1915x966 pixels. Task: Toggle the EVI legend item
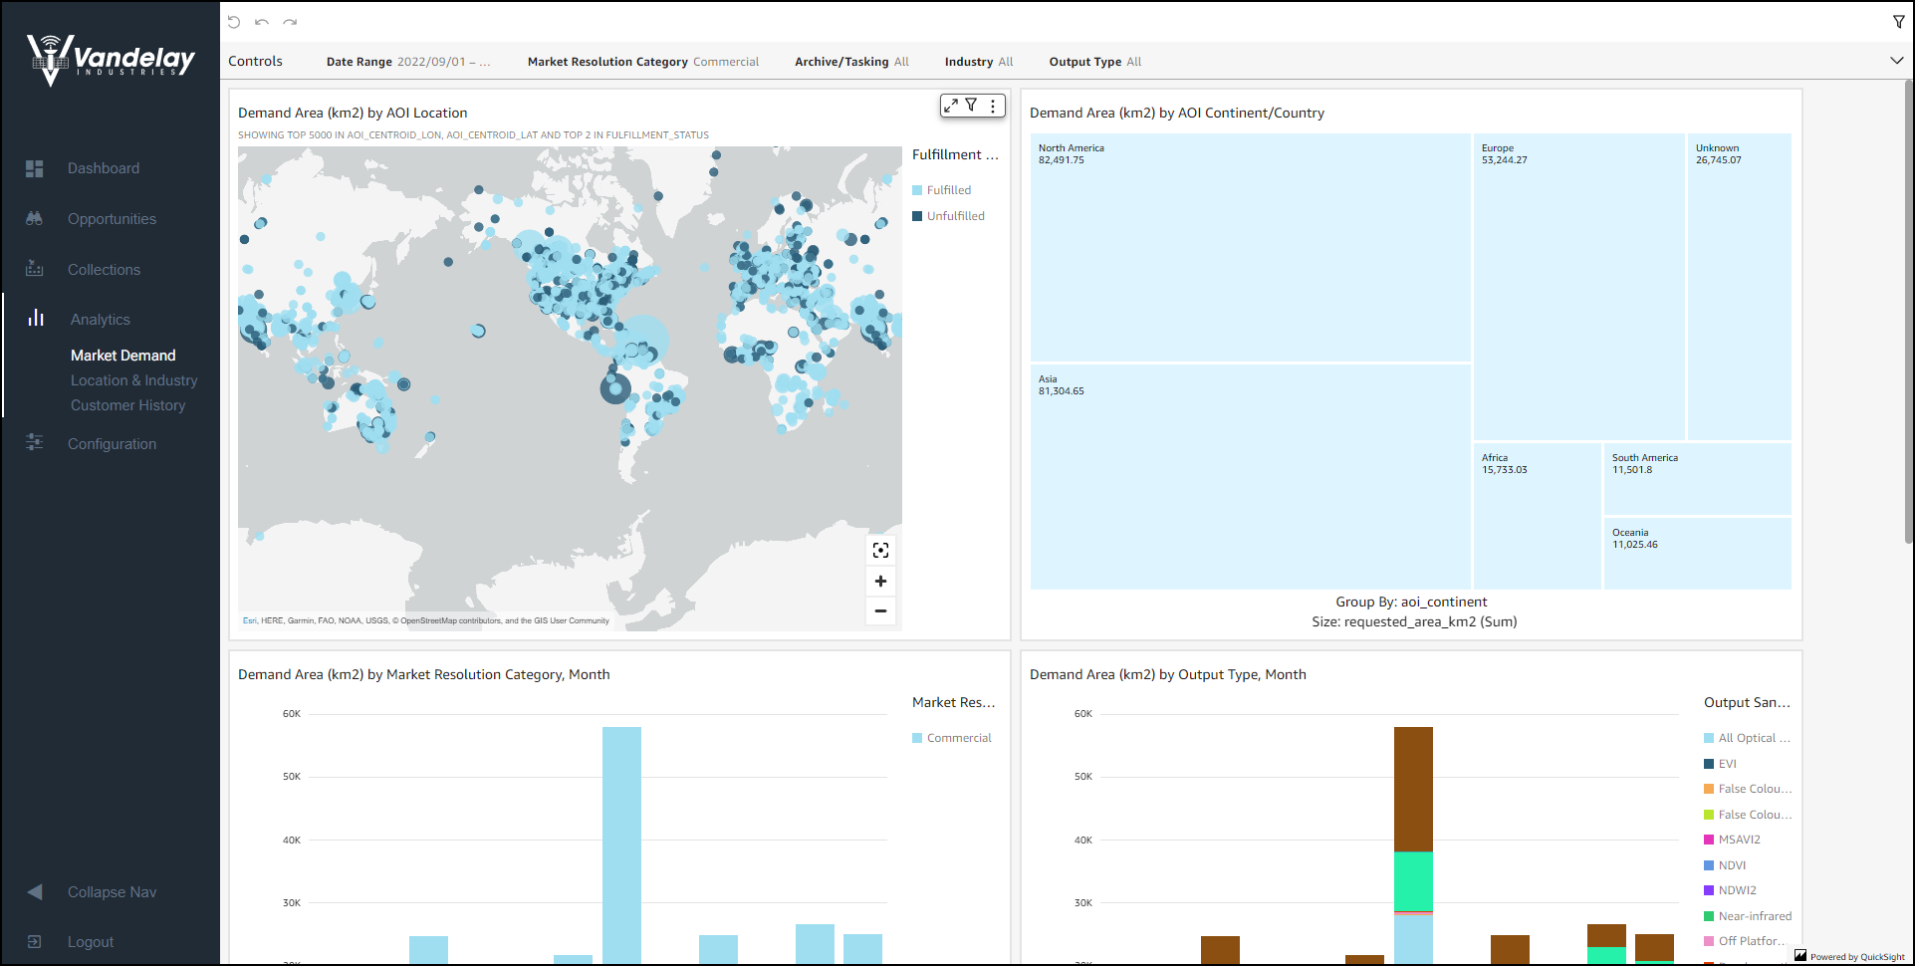point(1721,764)
